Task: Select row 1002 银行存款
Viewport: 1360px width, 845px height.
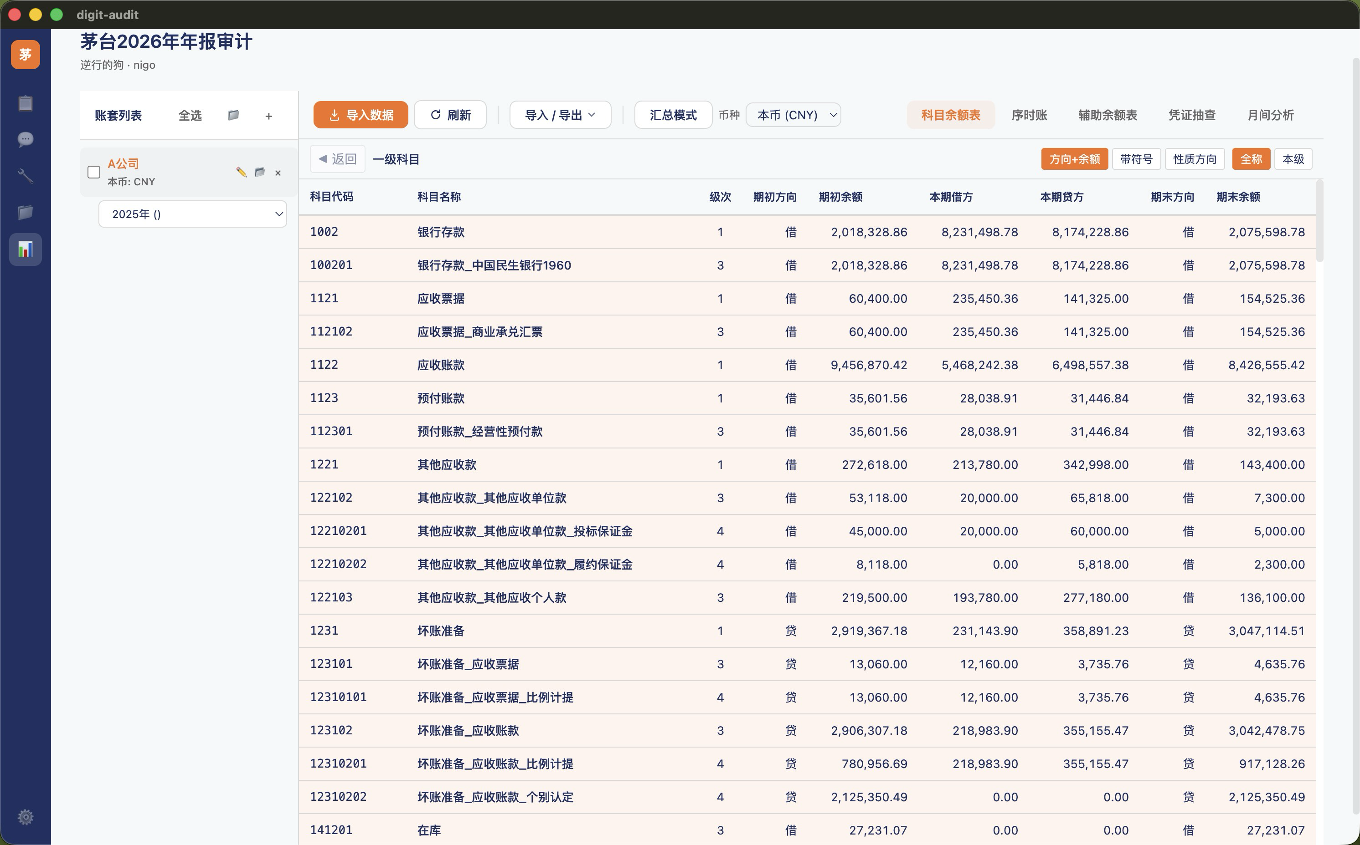Action: coord(807,232)
